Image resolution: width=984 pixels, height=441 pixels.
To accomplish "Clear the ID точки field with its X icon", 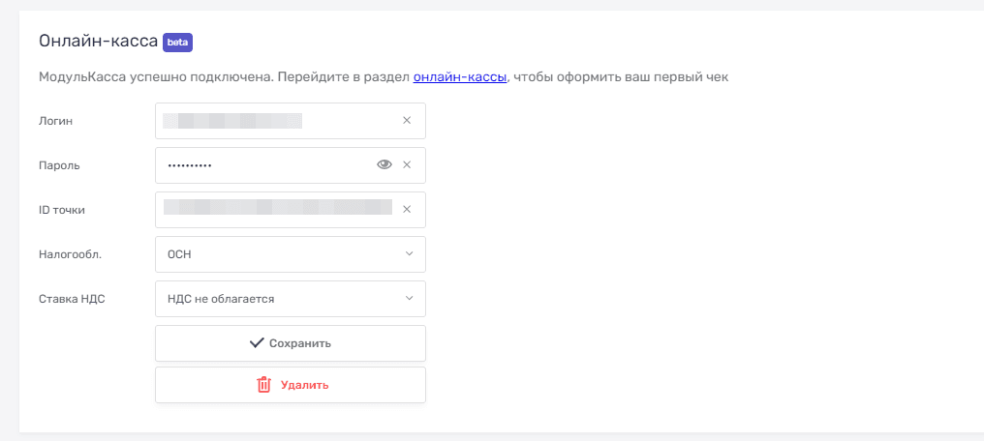I will point(407,210).
